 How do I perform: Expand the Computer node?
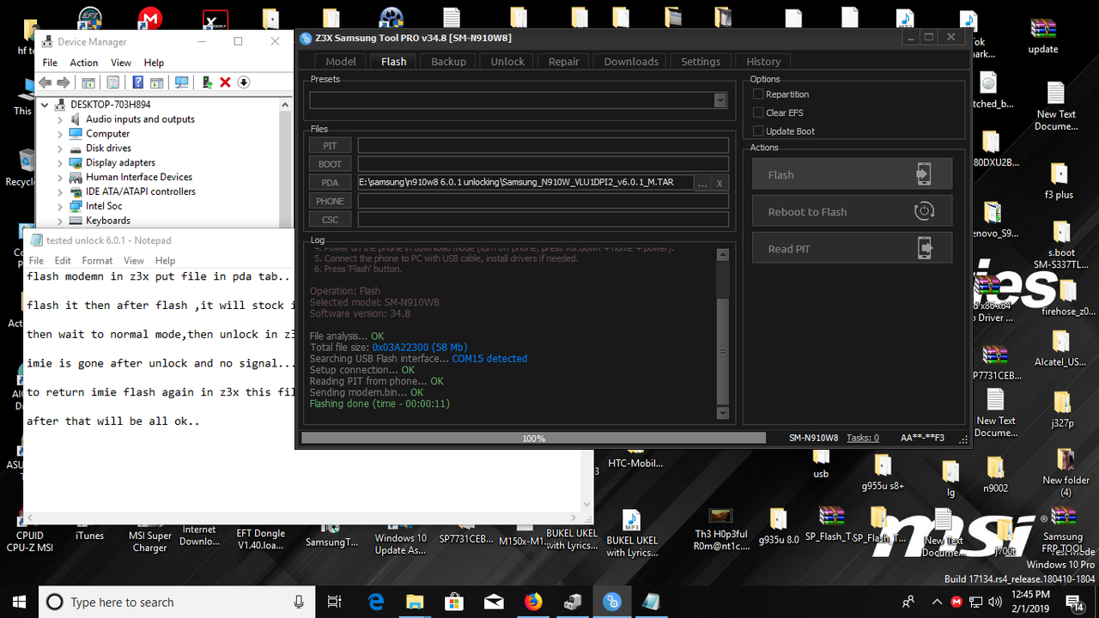point(60,134)
